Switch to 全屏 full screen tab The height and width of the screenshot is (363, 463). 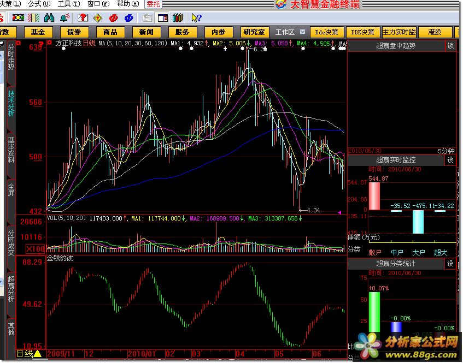point(11,190)
